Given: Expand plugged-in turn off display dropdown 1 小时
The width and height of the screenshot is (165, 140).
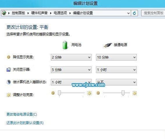Looking at the screenshot, I should (116, 70).
